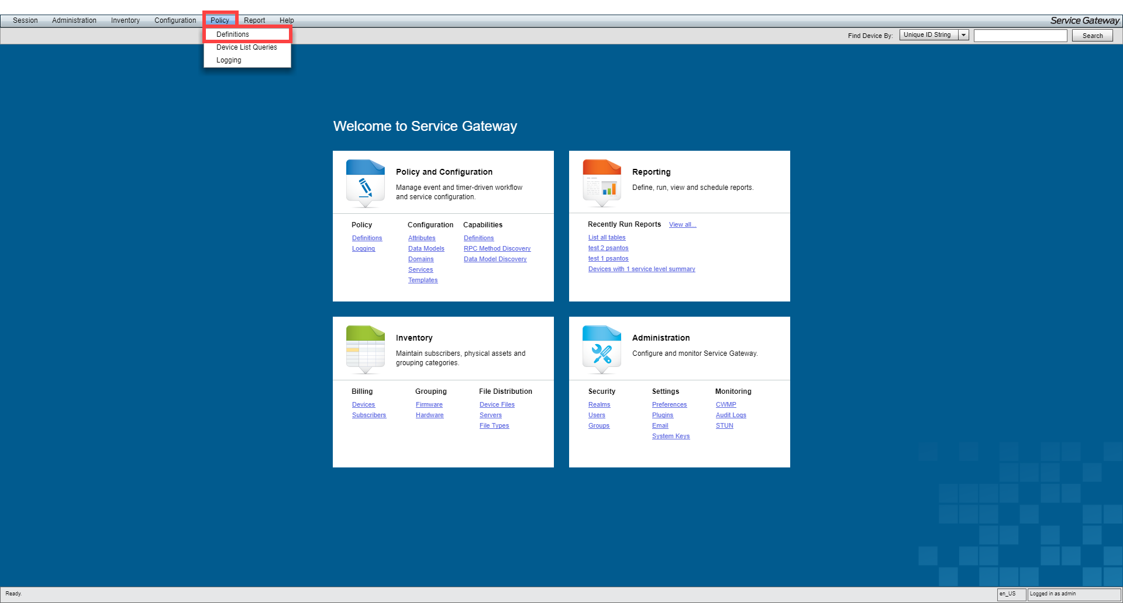This screenshot has width=1123, height=603.
Task: Click the System Keys settings link
Action: 670,436
